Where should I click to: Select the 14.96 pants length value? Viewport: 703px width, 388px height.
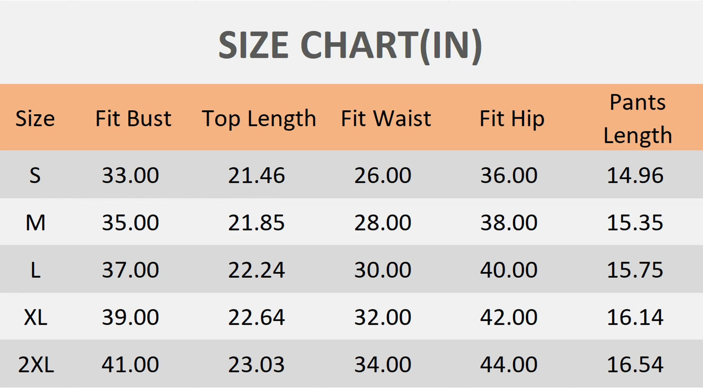coord(635,175)
